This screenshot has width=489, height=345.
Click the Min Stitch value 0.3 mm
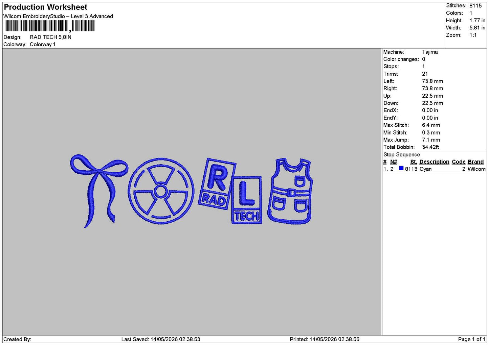pos(431,132)
